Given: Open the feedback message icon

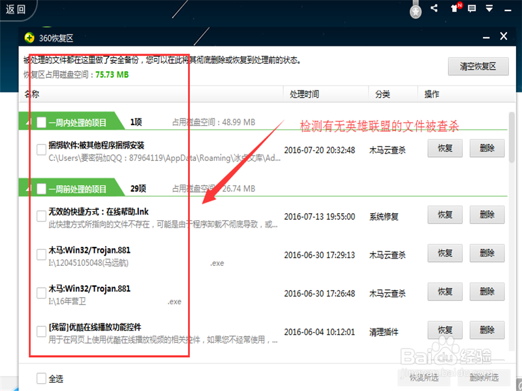Looking at the screenshot, I should click(x=471, y=8).
